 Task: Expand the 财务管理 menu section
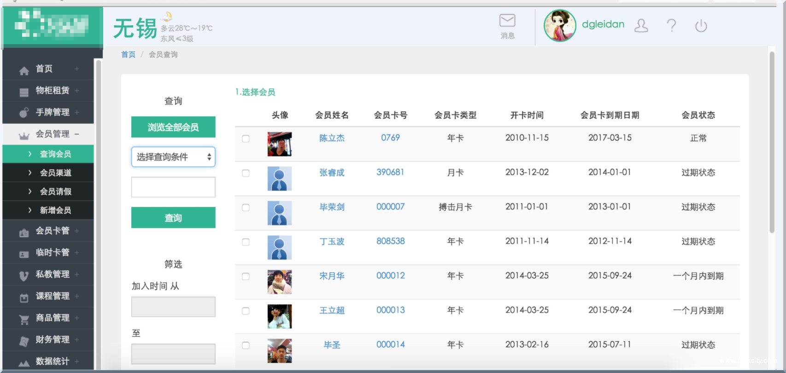pos(52,340)
